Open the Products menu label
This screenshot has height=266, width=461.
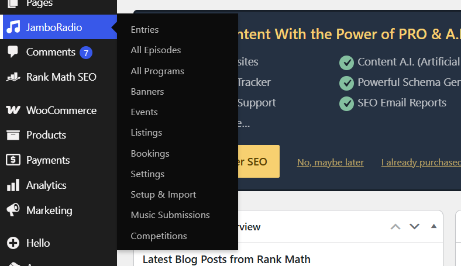click(x=46, y=135)
